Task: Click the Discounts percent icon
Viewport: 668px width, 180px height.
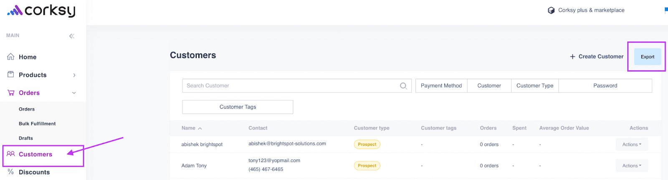Action: (11, 172)
